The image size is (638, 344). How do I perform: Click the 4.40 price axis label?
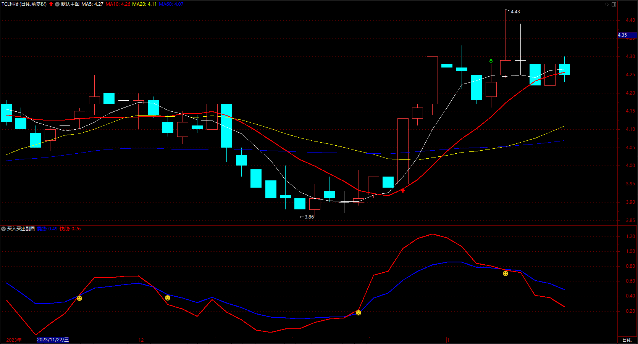click(x=630, y=20)
